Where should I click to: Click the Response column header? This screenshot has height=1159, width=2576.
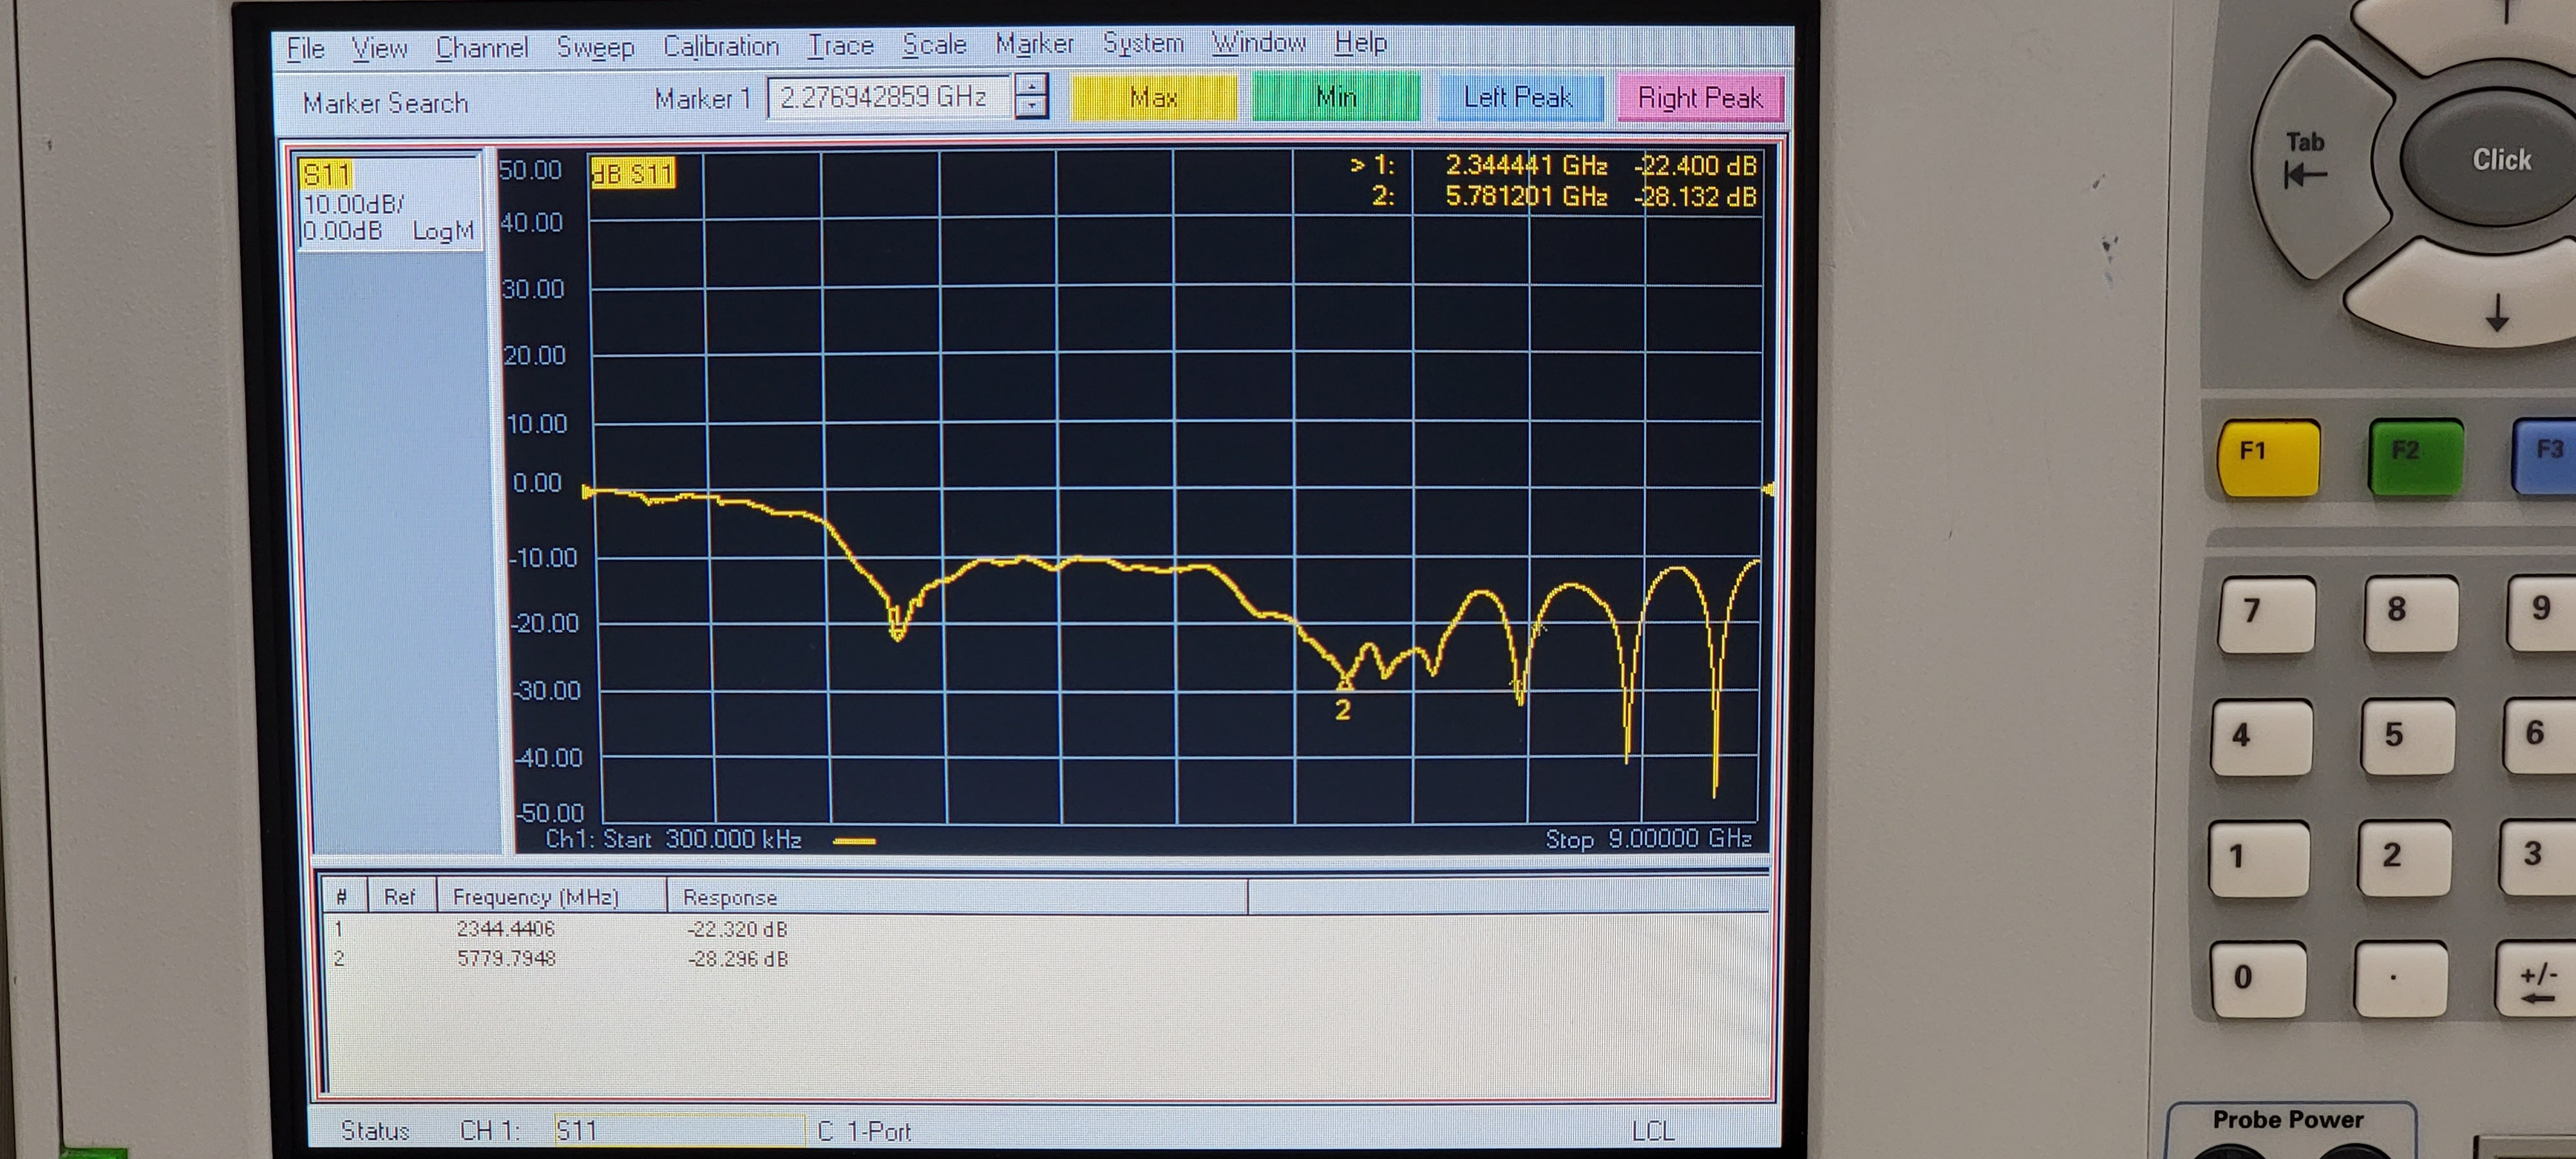pyautogui.click(x=730, y=897)
